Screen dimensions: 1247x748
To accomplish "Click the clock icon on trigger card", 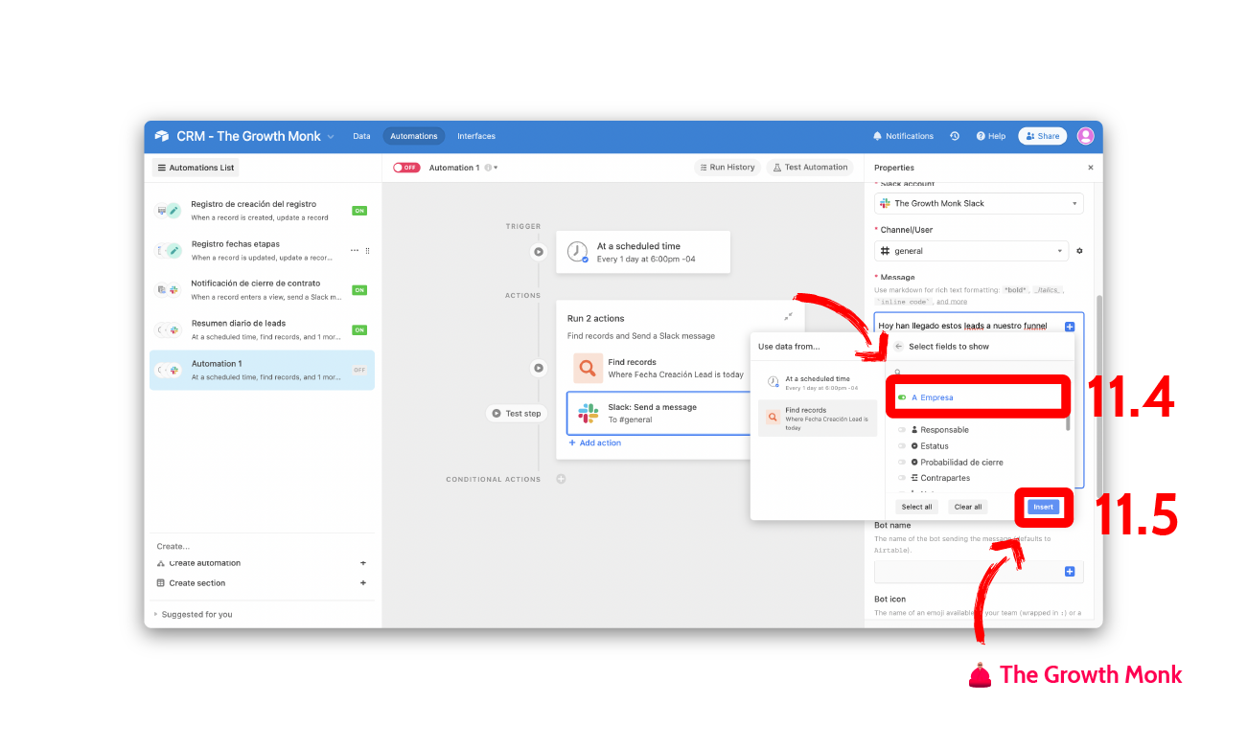I will pos(577,252).
